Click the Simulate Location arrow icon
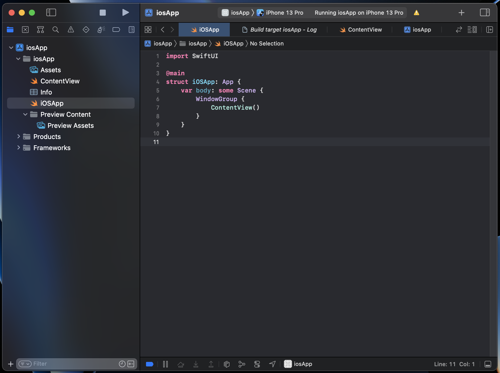 [x=272, y=364]
